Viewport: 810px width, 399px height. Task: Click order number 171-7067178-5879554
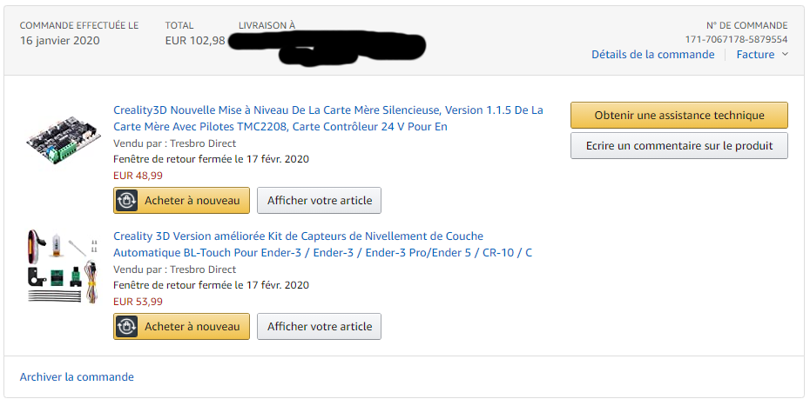[736, 39]
